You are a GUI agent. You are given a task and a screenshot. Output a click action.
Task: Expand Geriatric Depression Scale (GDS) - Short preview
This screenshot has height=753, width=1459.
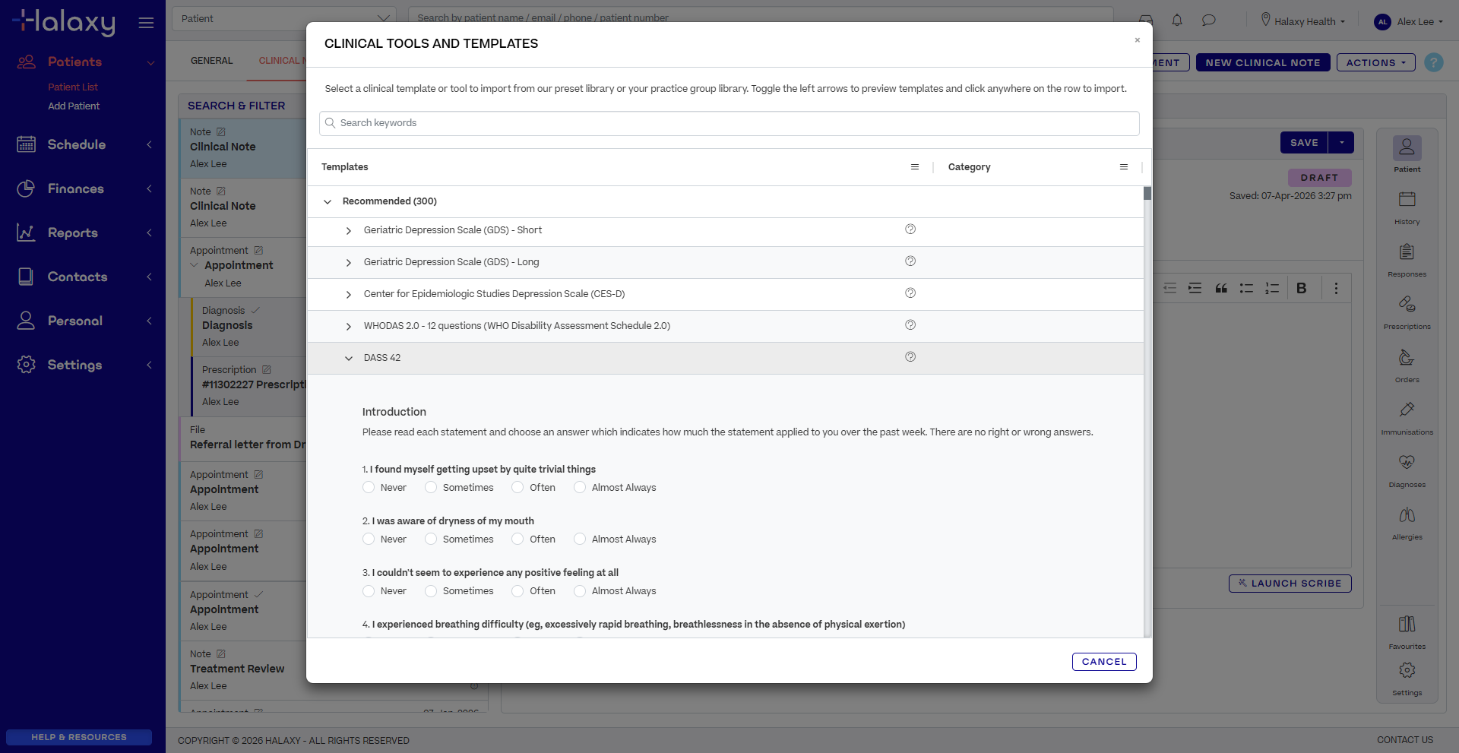tap(349, 230)
